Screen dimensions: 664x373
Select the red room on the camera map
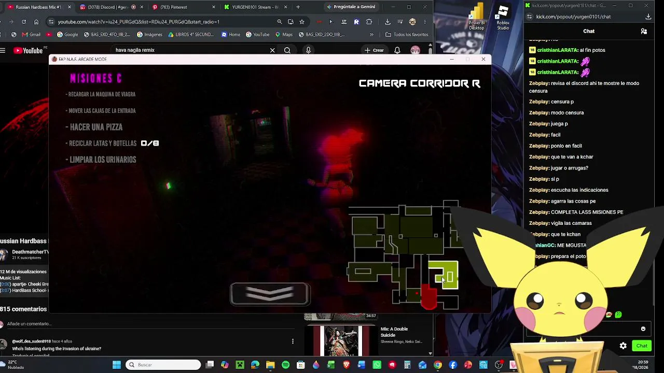(428, 298)
